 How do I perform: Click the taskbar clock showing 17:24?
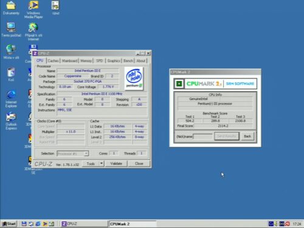click(x=297, y=224)
